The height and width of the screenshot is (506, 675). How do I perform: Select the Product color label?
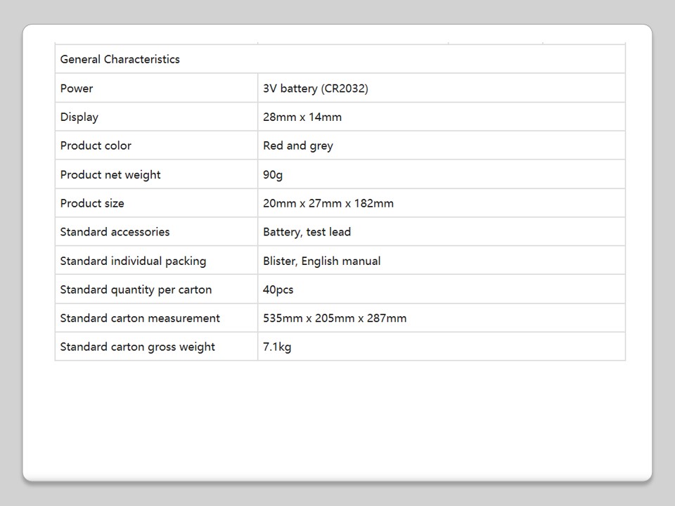96,146
